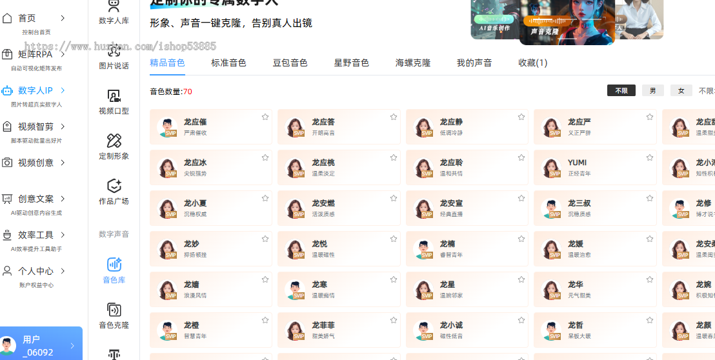715x360 pixels.
Task: Click the 首页 home icon
Action: click(x=7, y=18)
